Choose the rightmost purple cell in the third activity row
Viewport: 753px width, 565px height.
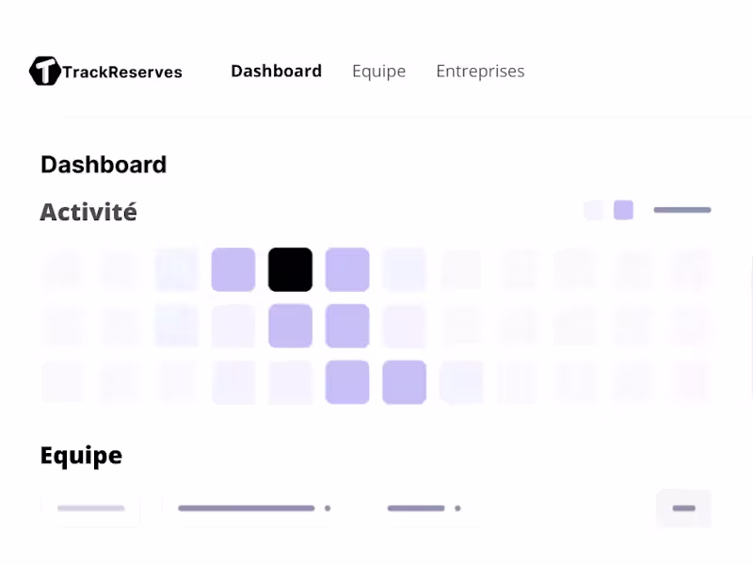point(404,382)
